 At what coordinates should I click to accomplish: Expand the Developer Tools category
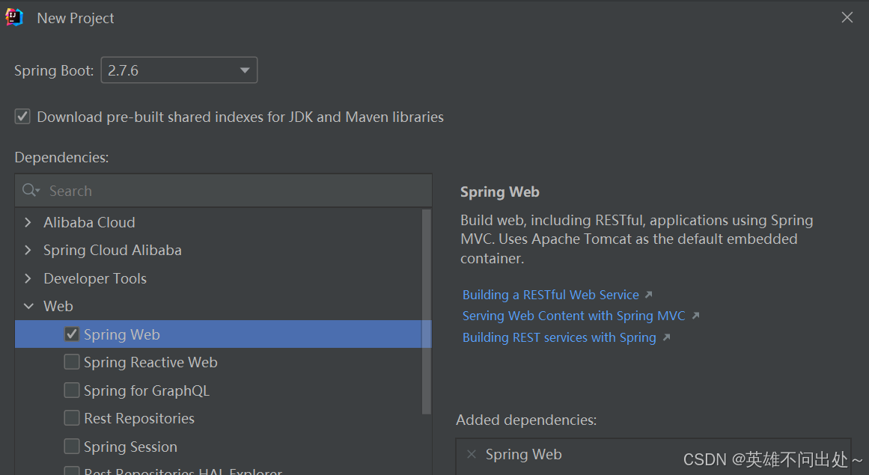tap(28, 278)
